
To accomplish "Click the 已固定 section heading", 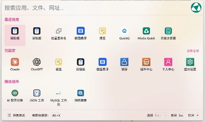I will [x=10, y=51].
